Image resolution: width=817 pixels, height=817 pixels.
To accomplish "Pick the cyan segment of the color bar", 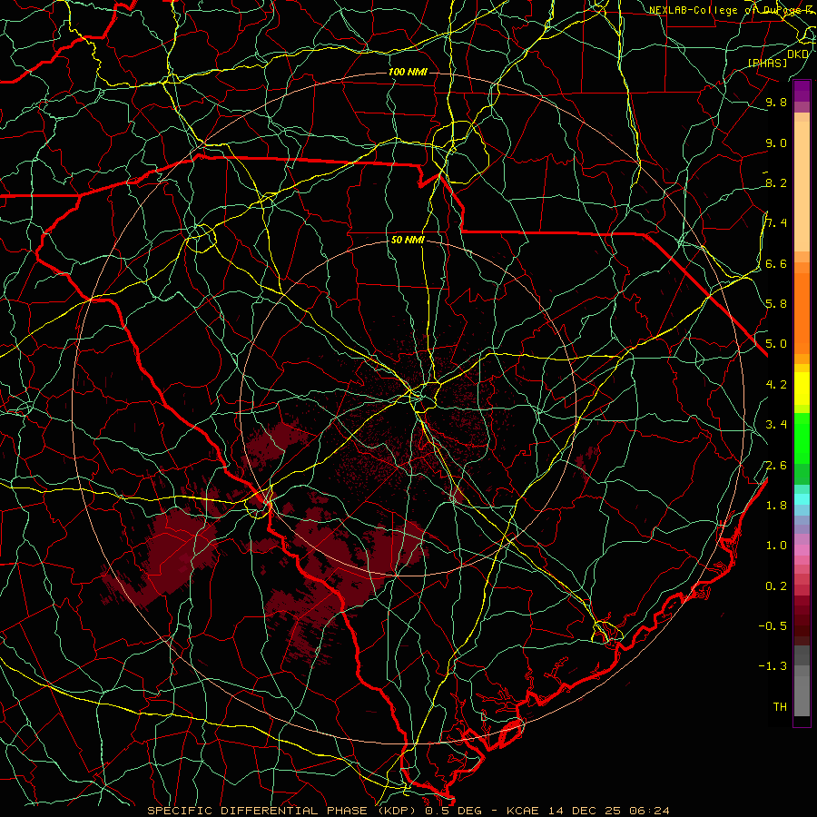I will pyautogui.click(x=802, y=499).
